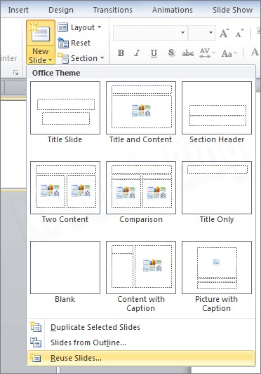Open the clipboard group dialog launcher
This screenshot has width=261, height=374.
pyautogui.click(x=16, y=73)
